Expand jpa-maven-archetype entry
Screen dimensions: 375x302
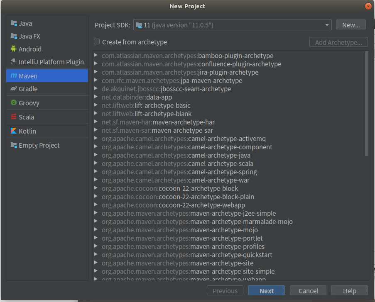pyautogui.click(x=96, y=80)
